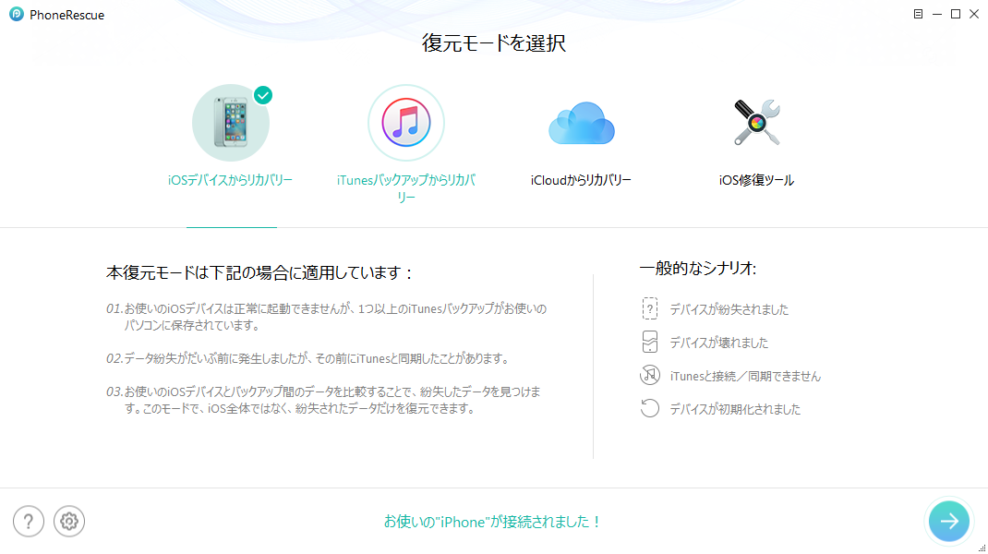Open settings with the gear button

coord(69,522)
